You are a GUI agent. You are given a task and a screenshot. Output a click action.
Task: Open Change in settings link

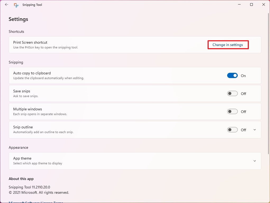(x=228, y=45)
